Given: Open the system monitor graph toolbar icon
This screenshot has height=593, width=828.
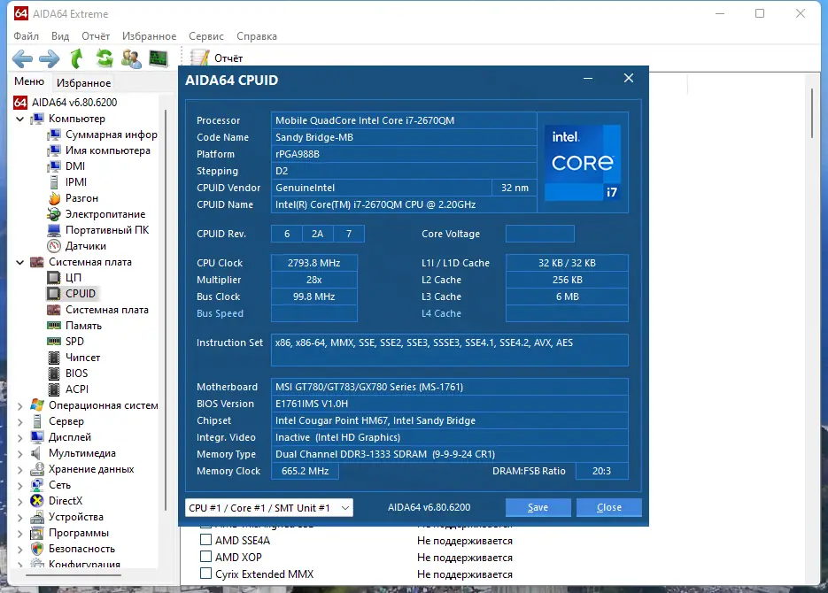Looking at the screenshot, I should coord(159,58).
